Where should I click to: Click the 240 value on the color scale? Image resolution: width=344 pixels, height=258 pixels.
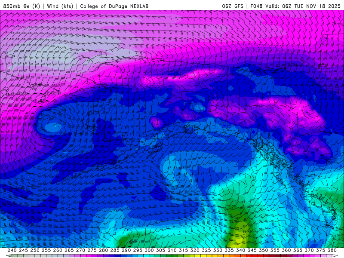(x=12, y=250)
